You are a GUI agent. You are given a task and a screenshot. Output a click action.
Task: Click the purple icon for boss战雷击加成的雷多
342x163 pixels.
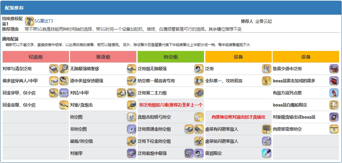(334, 81)
